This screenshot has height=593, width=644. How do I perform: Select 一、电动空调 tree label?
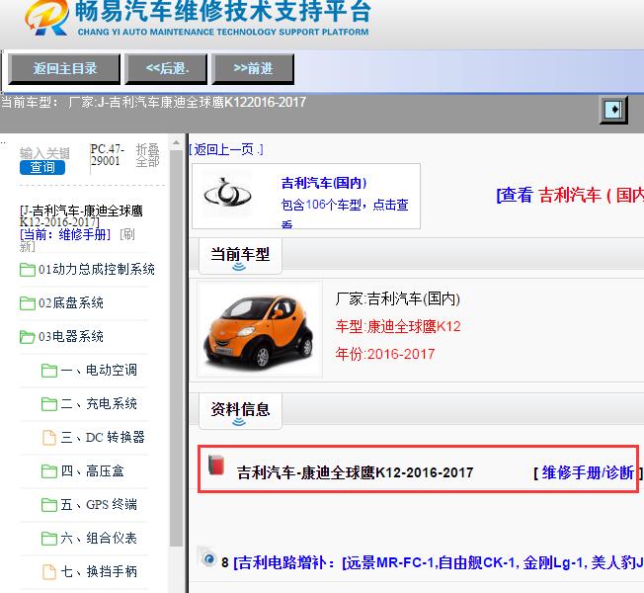click(99, 371)
